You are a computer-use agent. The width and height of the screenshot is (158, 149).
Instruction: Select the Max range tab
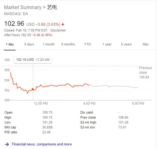(146, 44)
